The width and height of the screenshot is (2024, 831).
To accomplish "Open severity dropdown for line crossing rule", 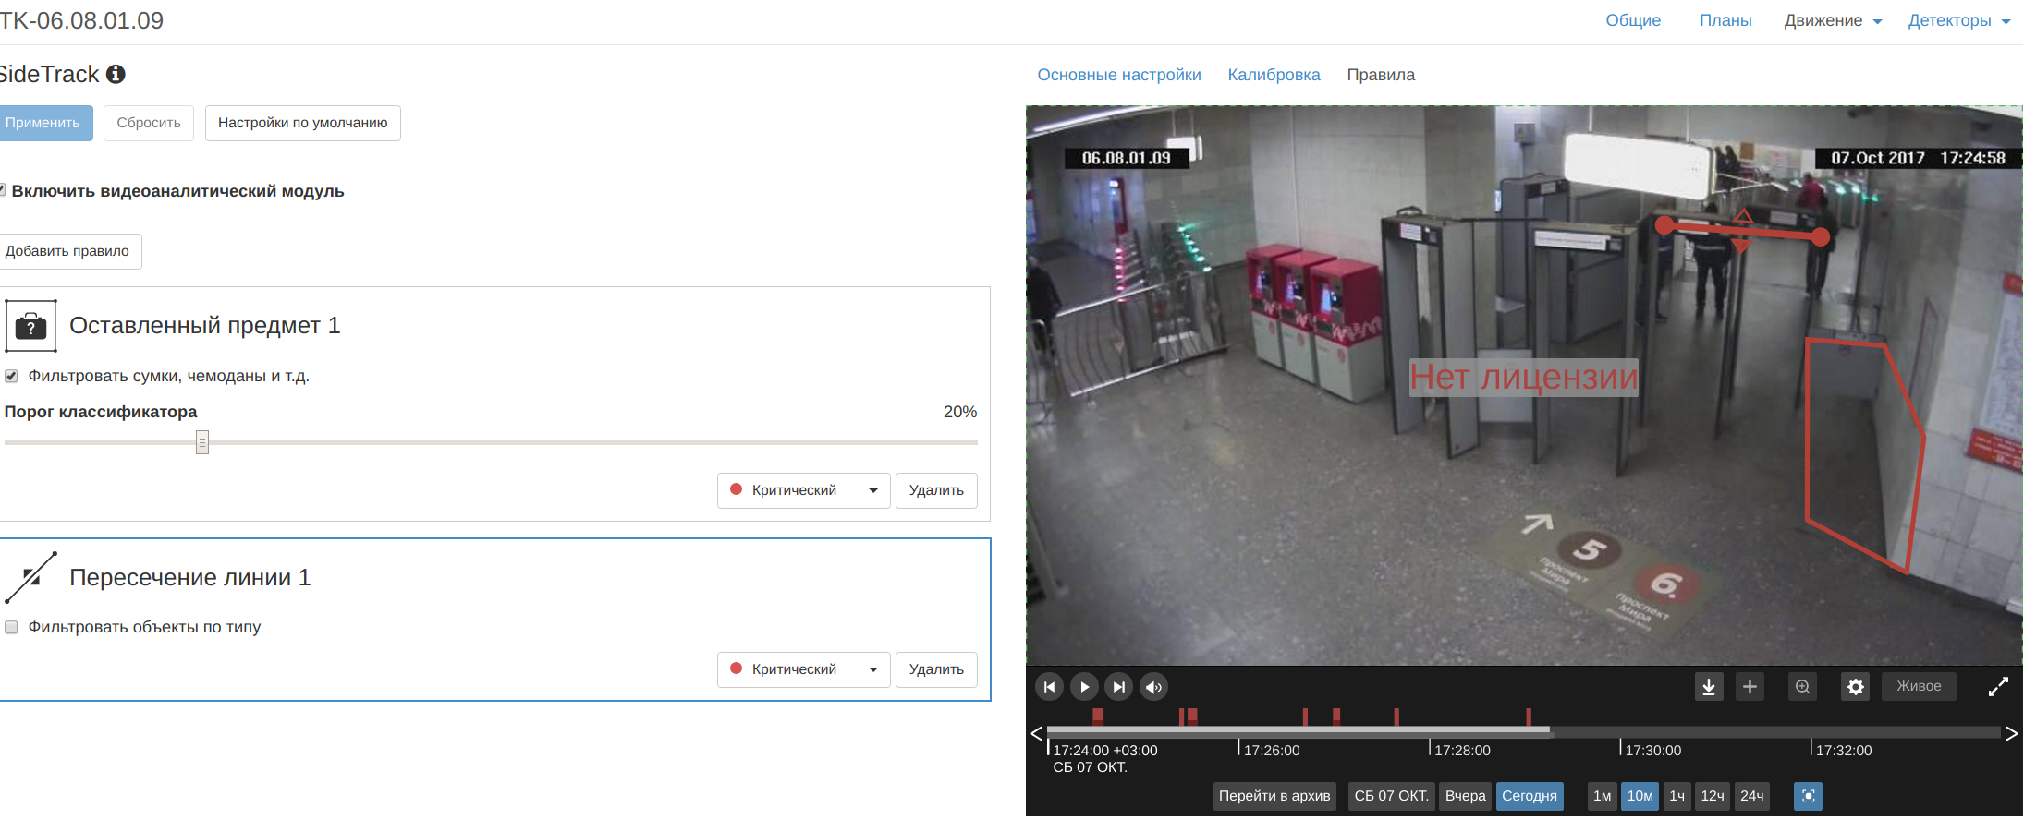I will pos(803,669).
